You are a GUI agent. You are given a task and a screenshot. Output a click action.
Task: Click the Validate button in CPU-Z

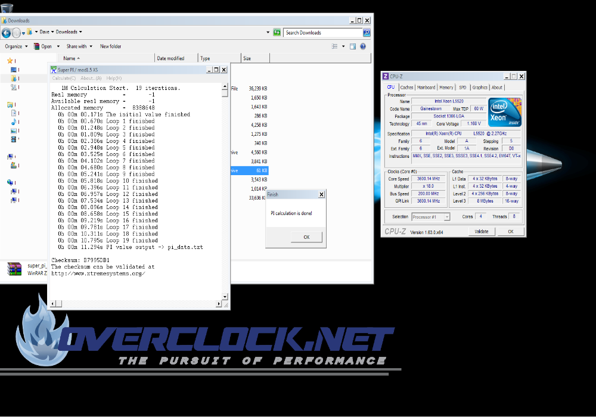point(481,231)
